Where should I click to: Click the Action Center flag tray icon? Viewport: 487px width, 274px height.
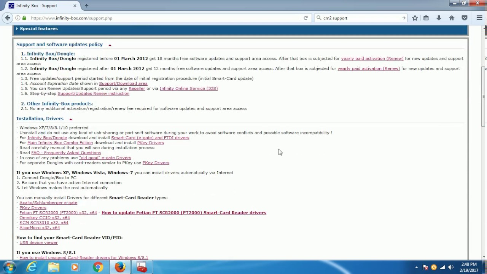click(425, 268)
